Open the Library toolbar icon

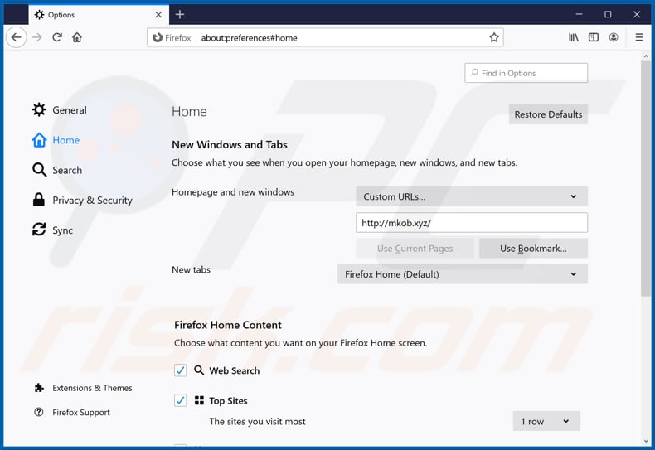click(x=574, y=37)
